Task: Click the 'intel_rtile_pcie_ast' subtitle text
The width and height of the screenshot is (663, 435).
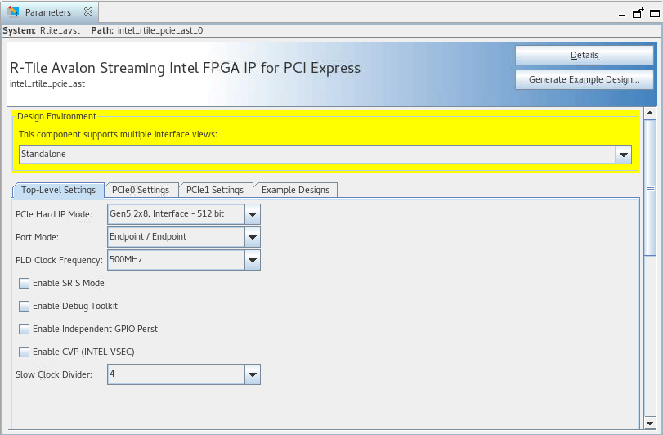Action: pyautogui.click(x=47, y=83)
